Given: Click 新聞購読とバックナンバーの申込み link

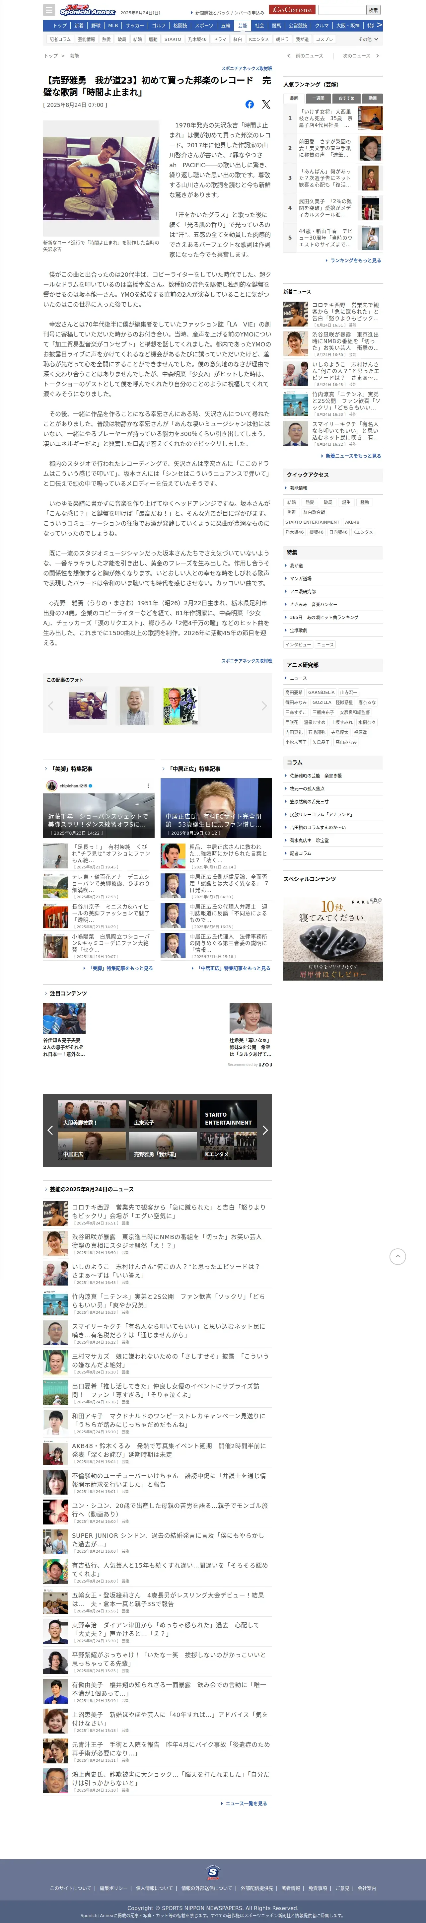Looking at the screenshot, I should point(230,13).
